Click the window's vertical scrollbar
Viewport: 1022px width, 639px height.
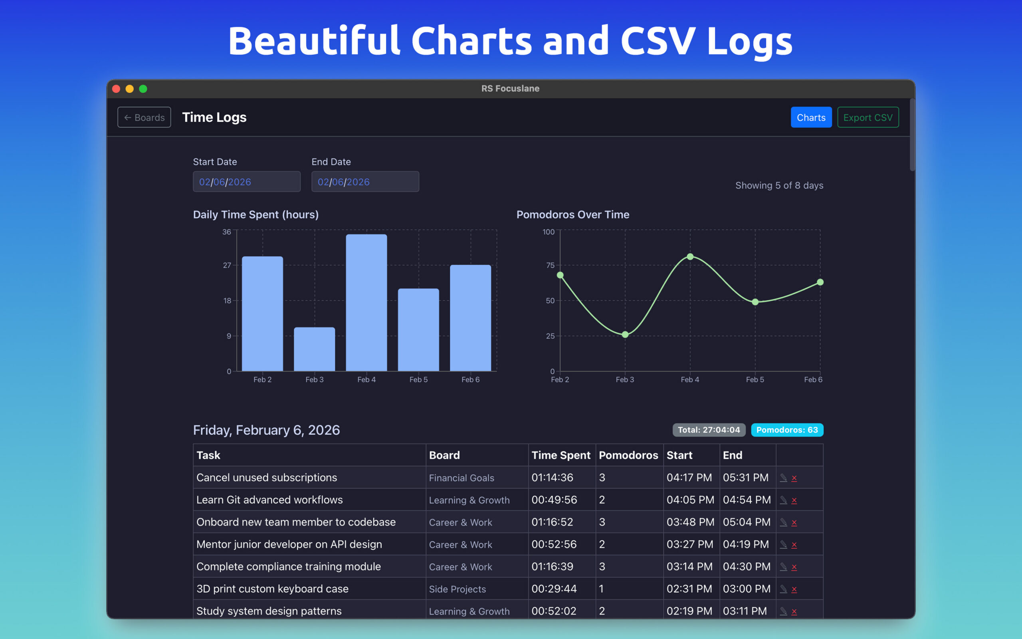[912, 135]
